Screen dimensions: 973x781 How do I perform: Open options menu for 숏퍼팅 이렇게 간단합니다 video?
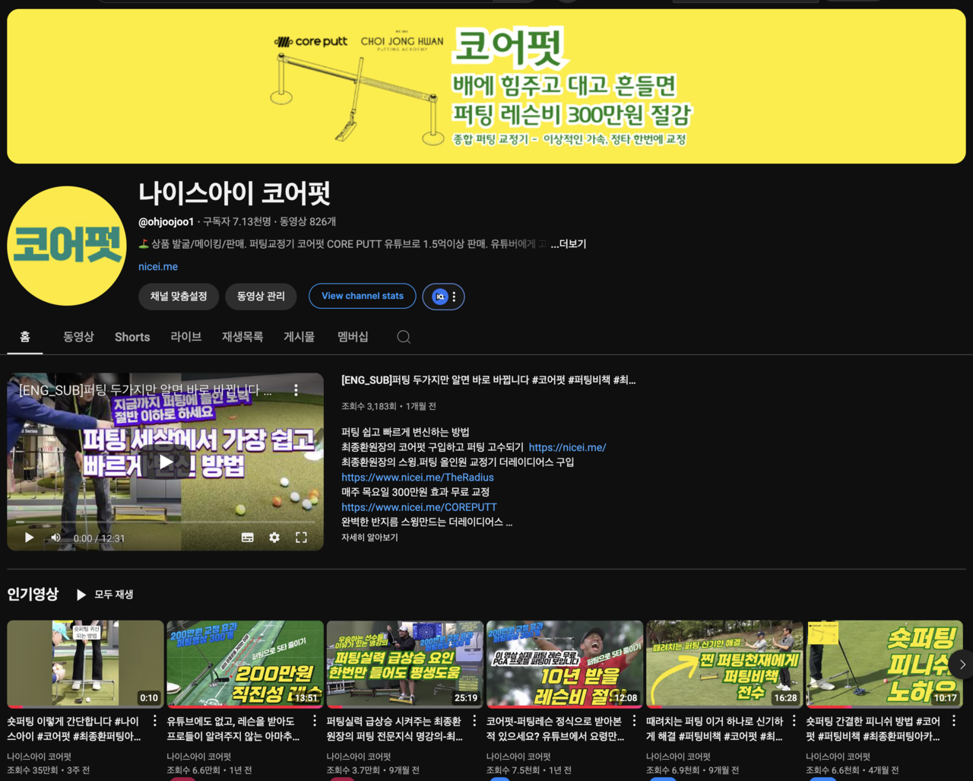[155, 721]
